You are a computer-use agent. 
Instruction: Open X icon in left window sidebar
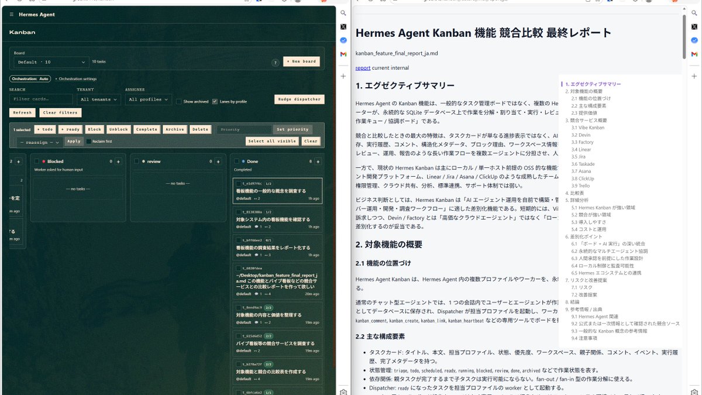click(343, 26)
